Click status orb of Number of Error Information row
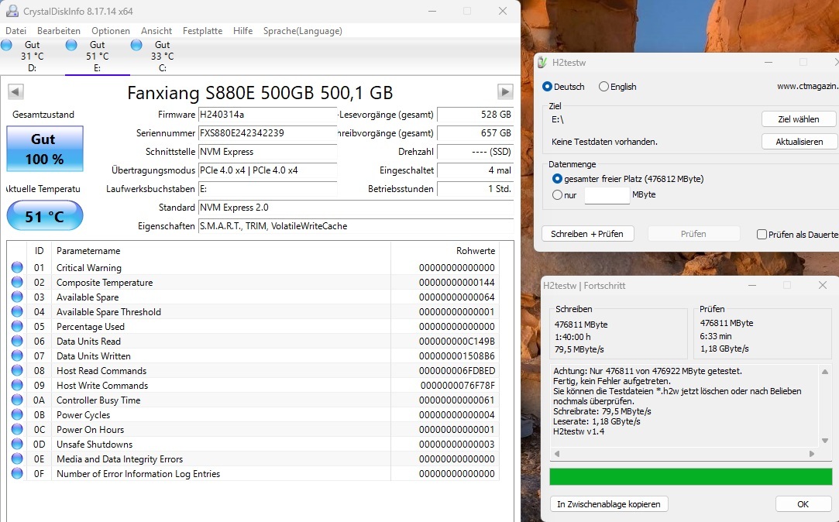839x522 pixels. [x=17, y=473]
